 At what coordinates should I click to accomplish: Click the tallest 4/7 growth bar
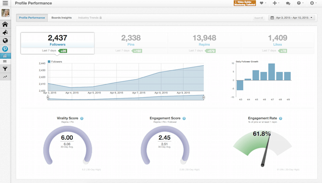pos(271,72)
